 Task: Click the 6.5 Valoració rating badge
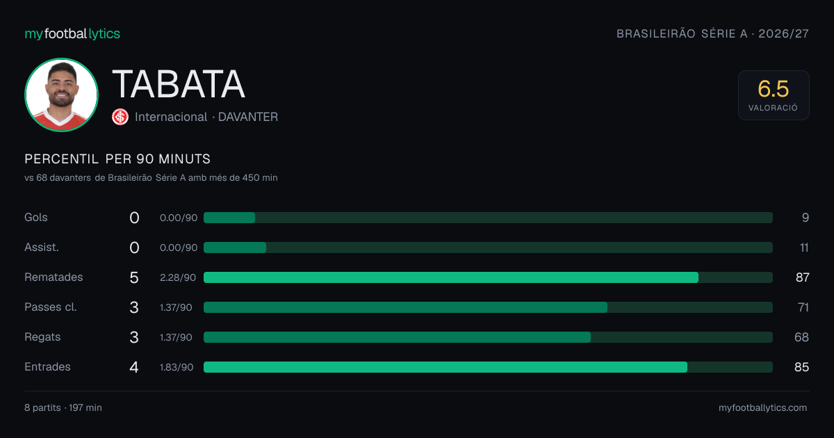(774, 95)
